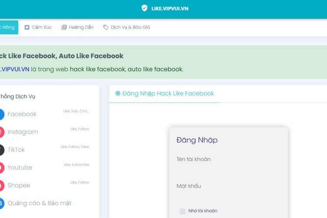Click the shield logo icon in header
The height and width of the screenshot is (218, 327).
pyautogui.click(x=144, y=8)
